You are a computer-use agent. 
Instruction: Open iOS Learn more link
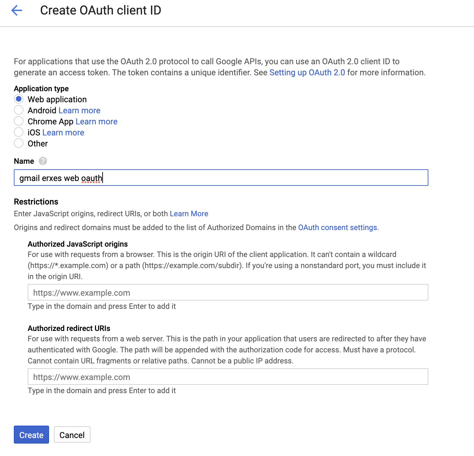[63, 133]
